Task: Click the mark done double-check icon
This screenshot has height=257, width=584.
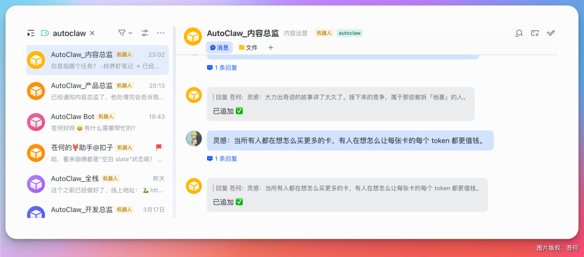Action: (x=551, y=33)
